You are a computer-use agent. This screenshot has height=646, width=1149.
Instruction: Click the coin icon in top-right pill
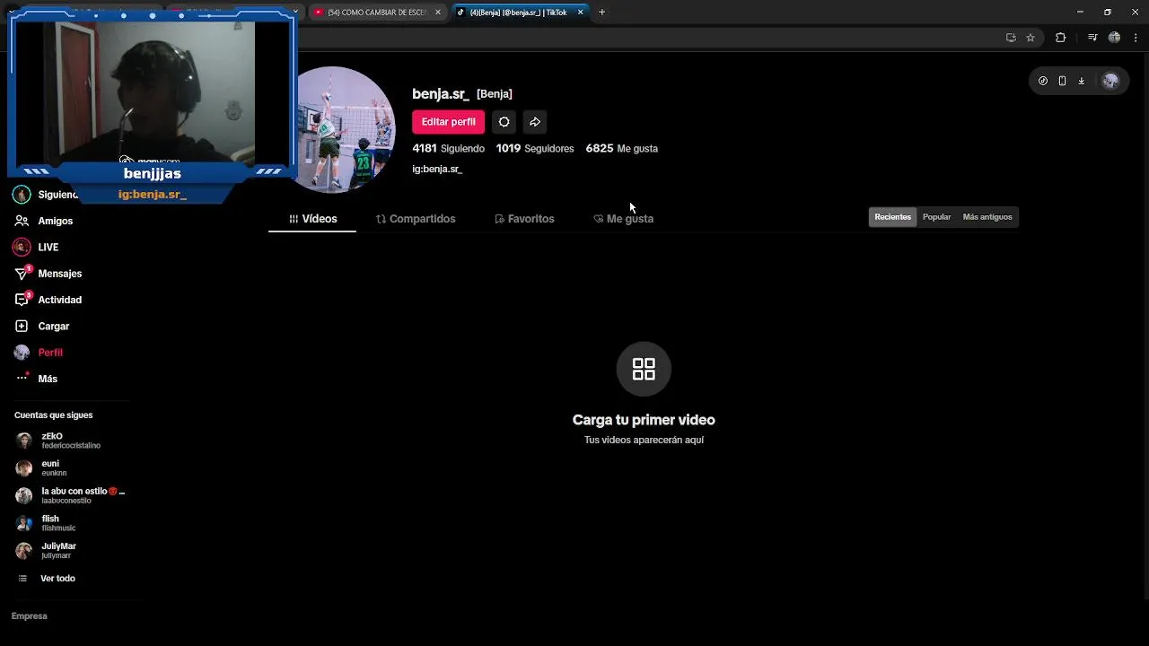[x=1042, y=81]
